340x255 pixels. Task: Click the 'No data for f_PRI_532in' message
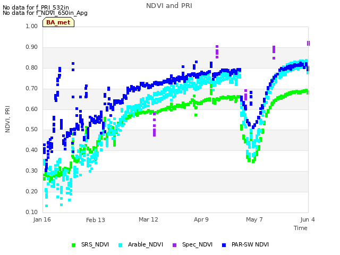[36, 7]
